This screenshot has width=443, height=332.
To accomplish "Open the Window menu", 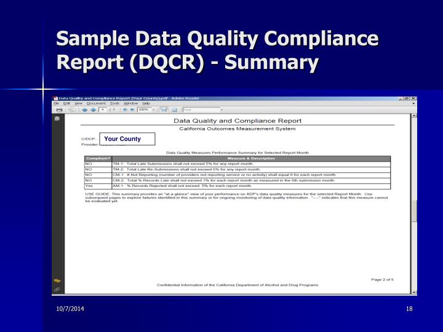I will 130,104.
